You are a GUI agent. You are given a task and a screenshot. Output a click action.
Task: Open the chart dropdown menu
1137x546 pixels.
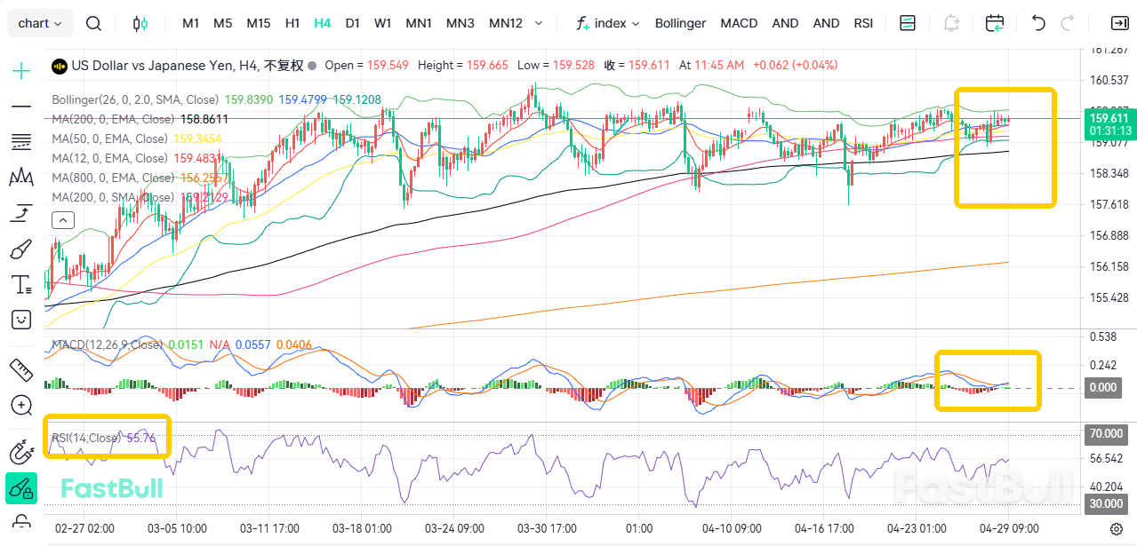(x=40, y=23)
